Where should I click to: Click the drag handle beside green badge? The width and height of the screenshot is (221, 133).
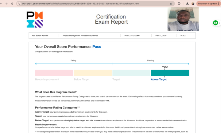pyautogui.click(x=219, y=23)
